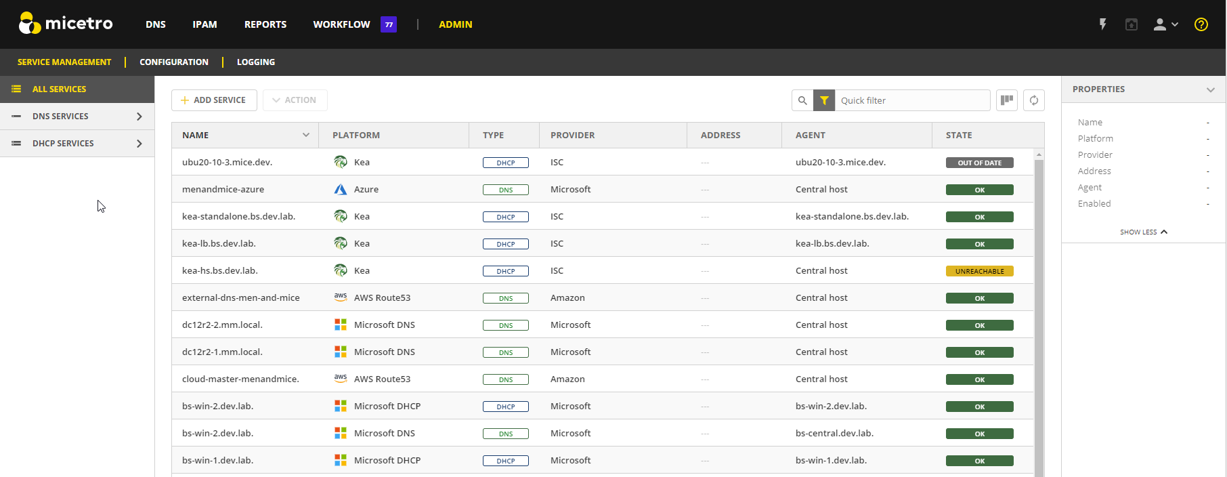
Task: Select the SERVICE MANAGEMENT tab
Action: click(x=64, y=62)
